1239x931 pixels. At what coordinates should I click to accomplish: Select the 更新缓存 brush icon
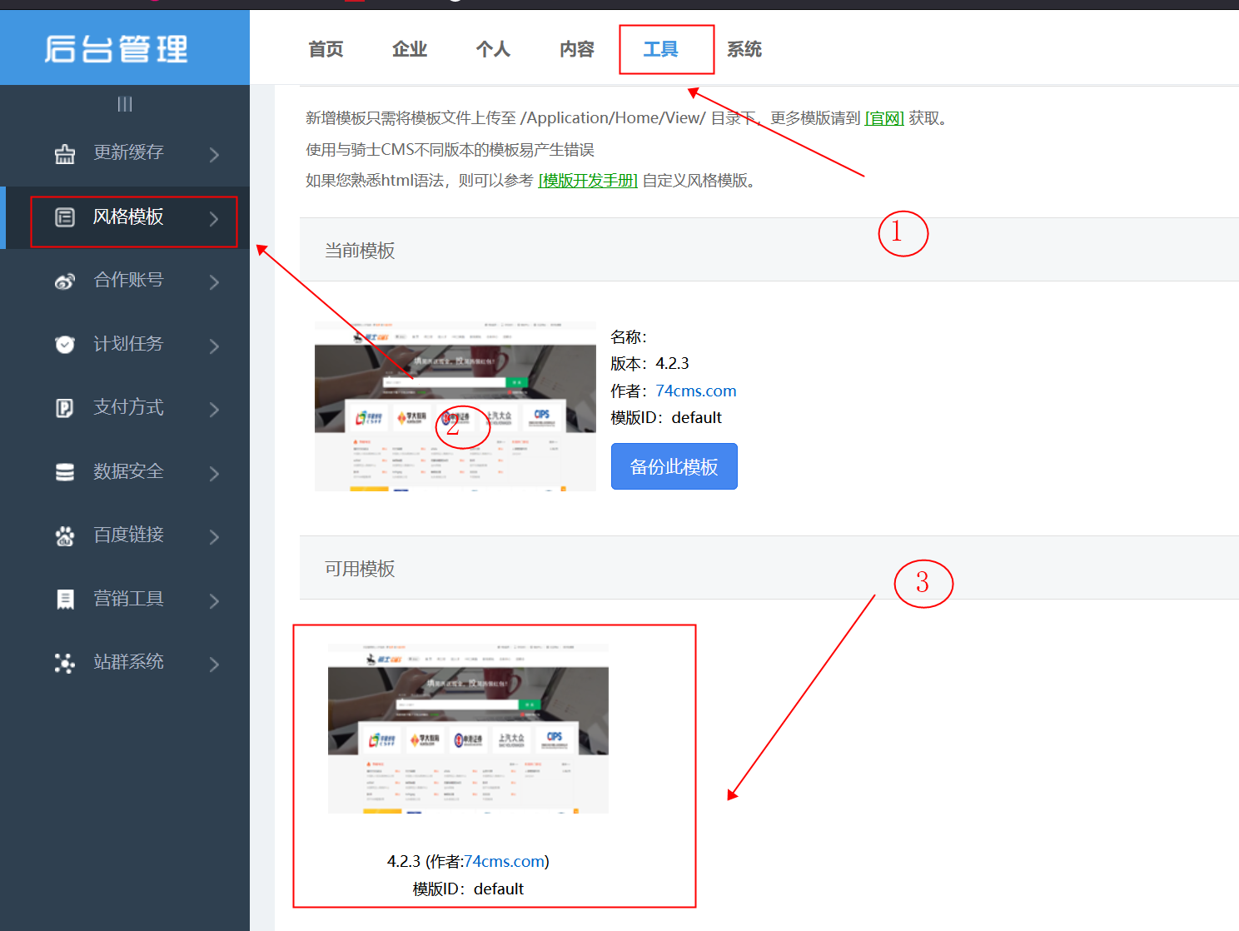65,153
